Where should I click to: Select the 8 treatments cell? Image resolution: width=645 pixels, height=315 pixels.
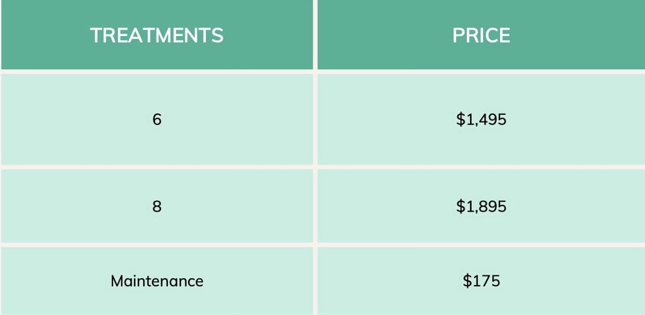(157, 207)
